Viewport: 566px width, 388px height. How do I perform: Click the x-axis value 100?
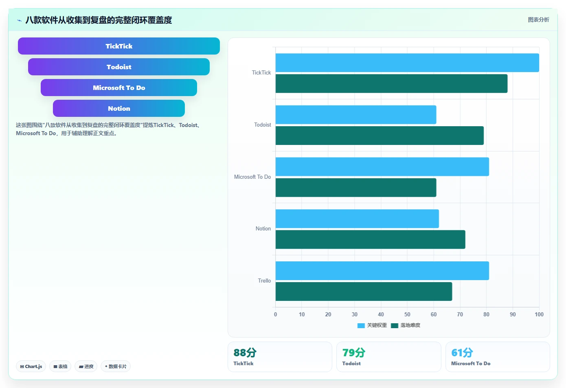539,314
